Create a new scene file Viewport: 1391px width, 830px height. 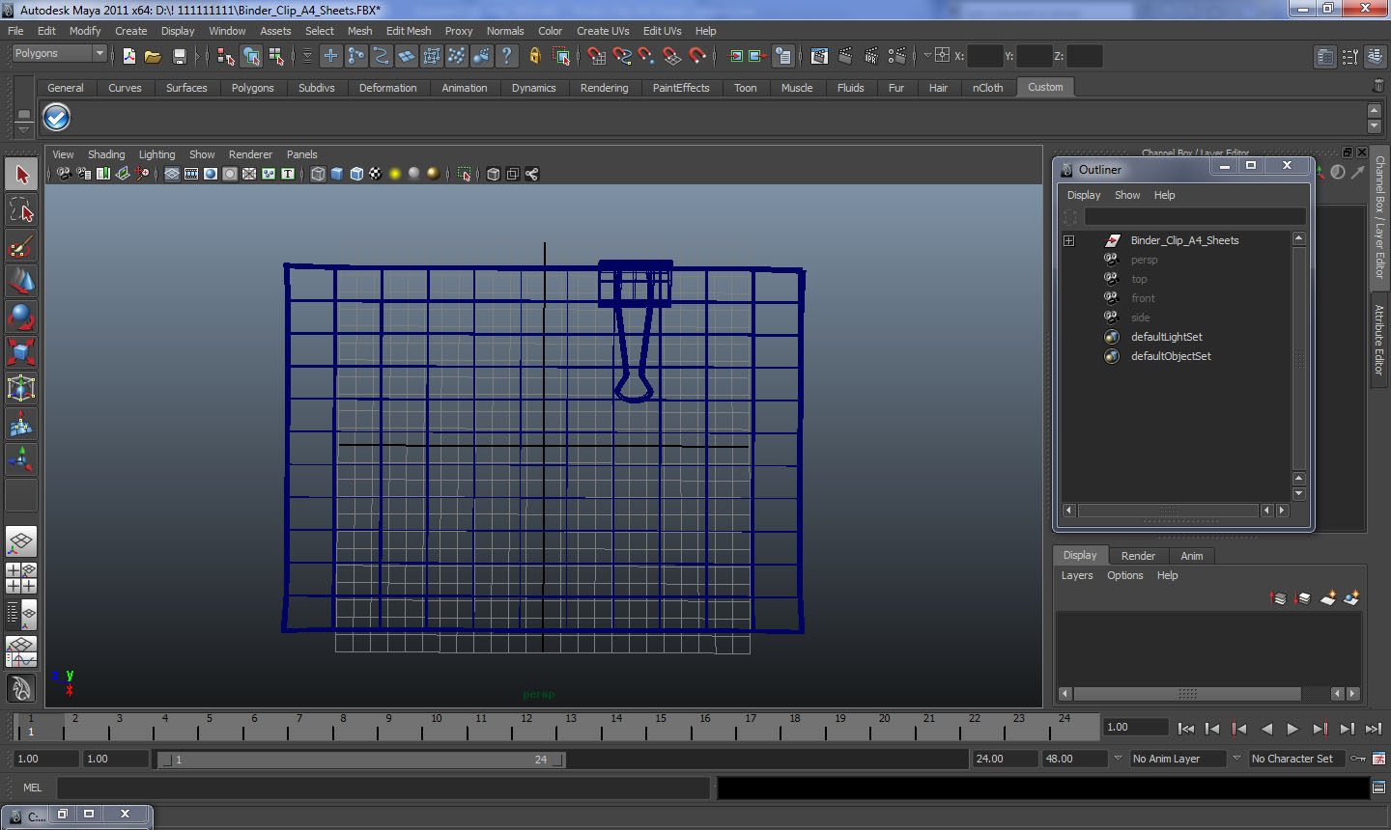pyautogui.click(x=129, y=56)
